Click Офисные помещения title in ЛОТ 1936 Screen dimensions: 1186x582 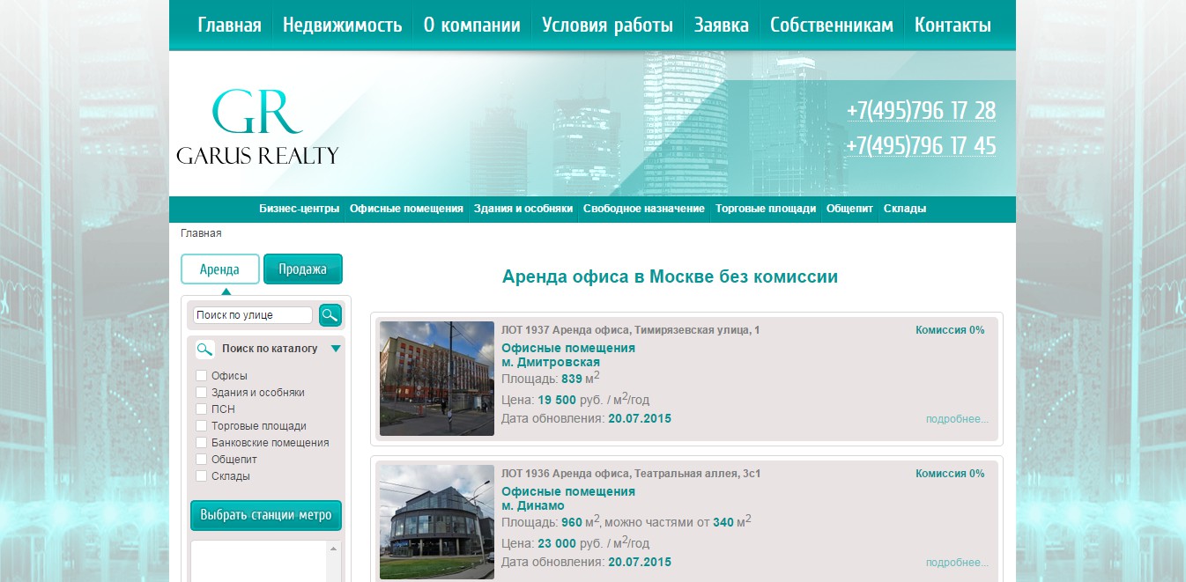tap(568, 491)
